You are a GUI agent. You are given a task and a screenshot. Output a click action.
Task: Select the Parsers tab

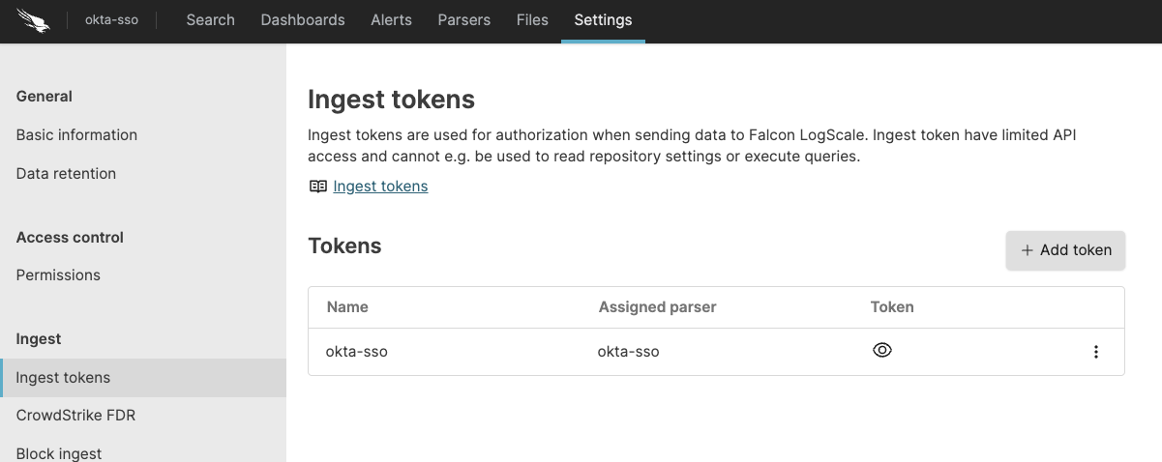point(463,20)
